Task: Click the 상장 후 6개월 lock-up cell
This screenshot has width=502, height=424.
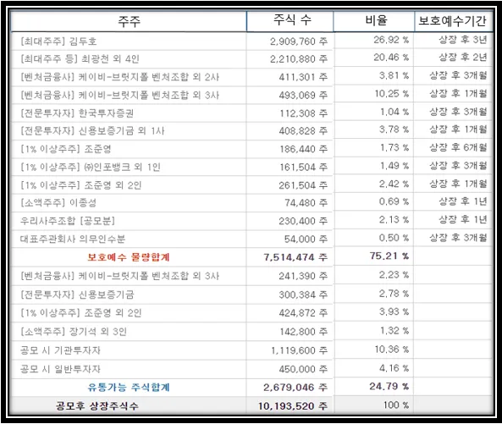Action: 458,147
